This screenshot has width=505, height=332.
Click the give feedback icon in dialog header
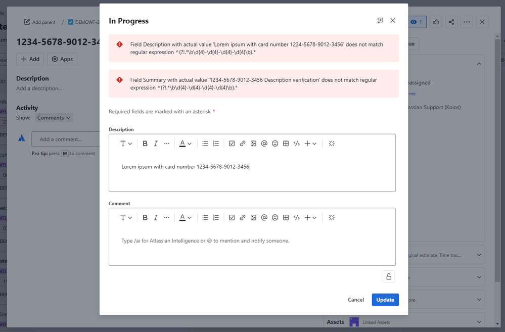(x=380, y=21)
